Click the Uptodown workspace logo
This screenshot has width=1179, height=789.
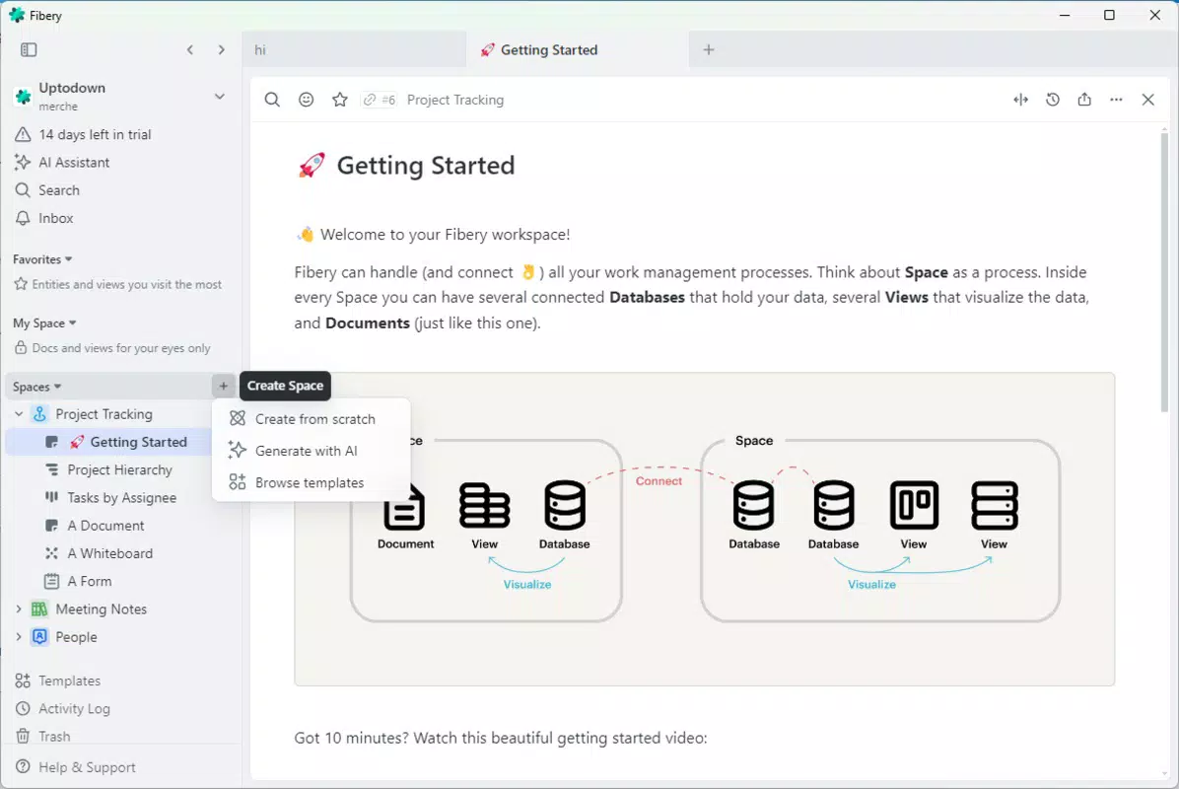pos(24,97)
